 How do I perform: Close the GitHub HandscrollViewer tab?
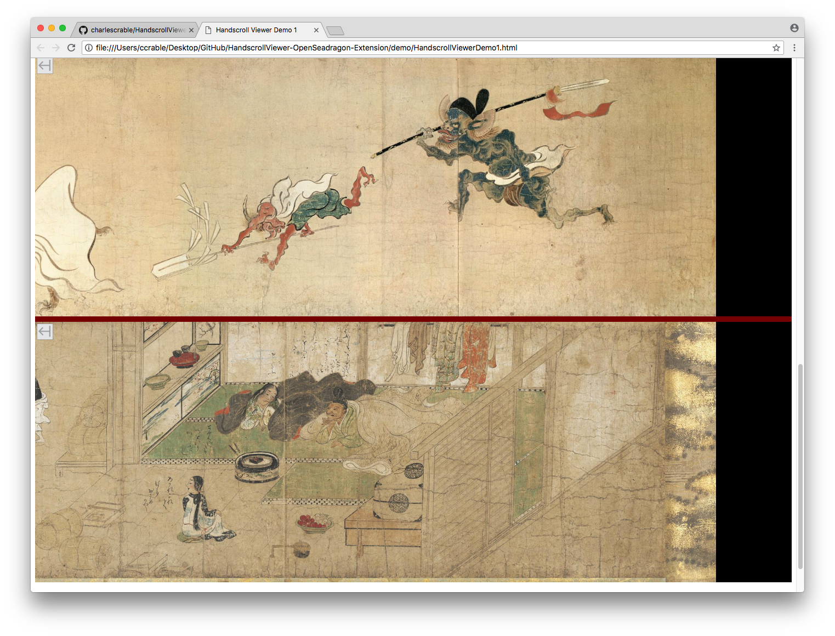(191, 30)
